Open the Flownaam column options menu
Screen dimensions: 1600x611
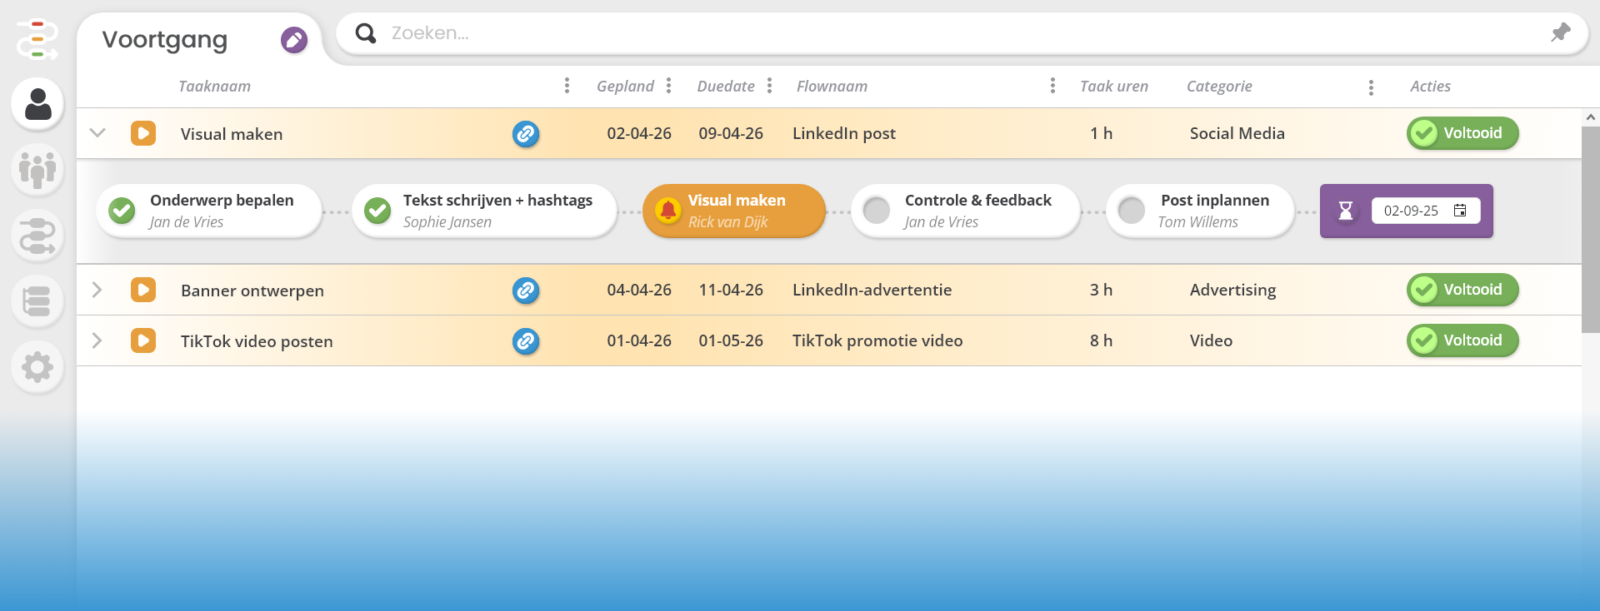pyautogui.click(x=1052, y=86)
